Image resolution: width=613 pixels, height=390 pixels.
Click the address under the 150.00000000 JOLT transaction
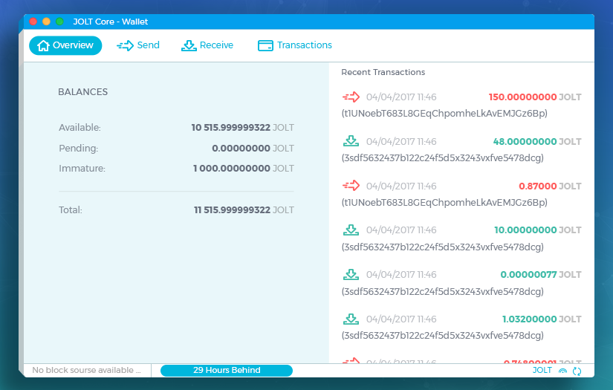point(444,114)
